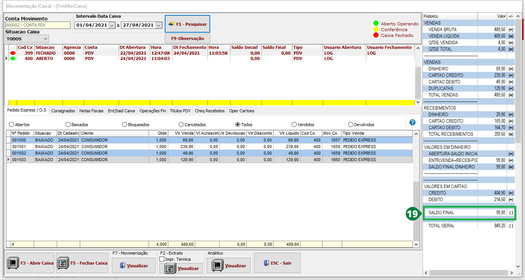Switch to the Consignados tab
525x280 pixels.
pyautogui.click(x=63, y=111)
